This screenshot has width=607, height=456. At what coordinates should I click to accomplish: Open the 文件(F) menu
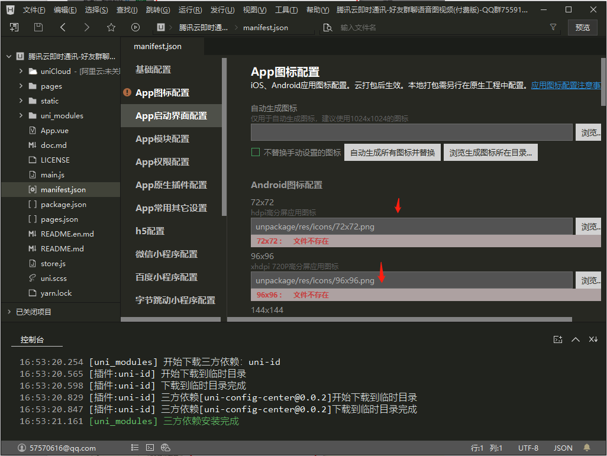[x=34, y=10]
